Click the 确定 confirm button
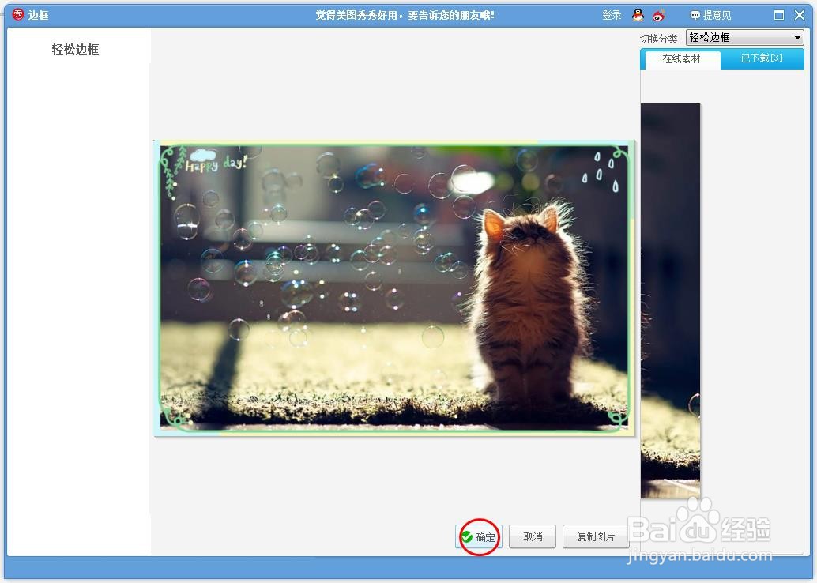 479,536
